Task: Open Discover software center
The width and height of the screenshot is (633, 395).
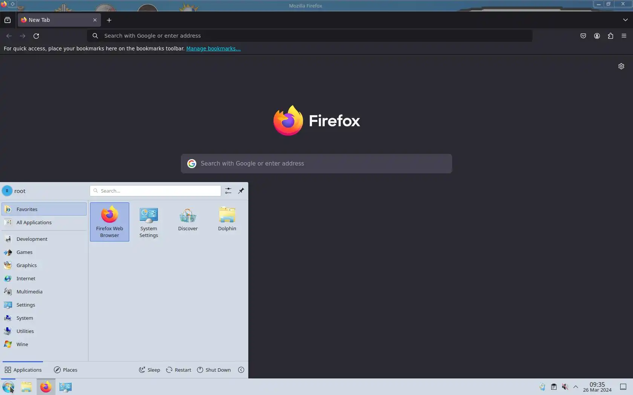Action: [x=188, y=222]
